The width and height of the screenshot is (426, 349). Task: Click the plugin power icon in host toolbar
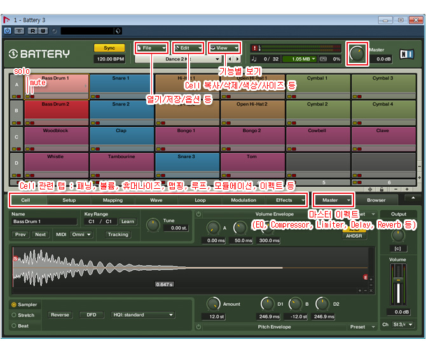pos(8,31)
